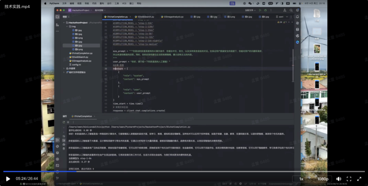Screen dimensions: 368x186
Task: Toggle video mute speaker icon
Action: (x=339, y=179)
